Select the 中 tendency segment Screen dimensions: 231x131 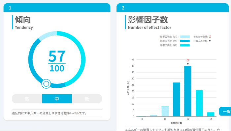[x=57, y=98]
